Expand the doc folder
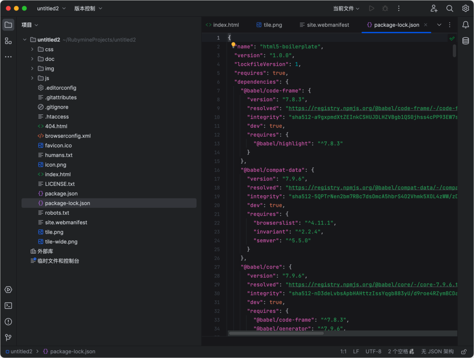Viewport: 474px width, 358px height. coord(32,59)
